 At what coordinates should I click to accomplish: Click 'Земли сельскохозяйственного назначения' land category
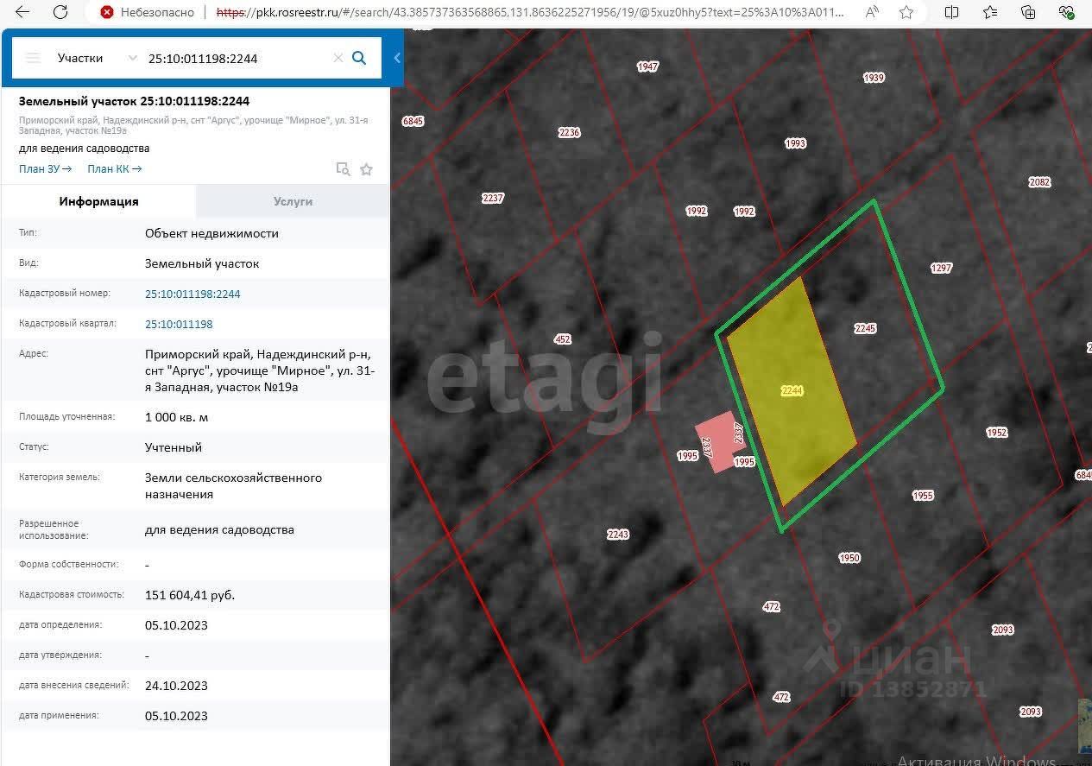(x=233, y=486)
